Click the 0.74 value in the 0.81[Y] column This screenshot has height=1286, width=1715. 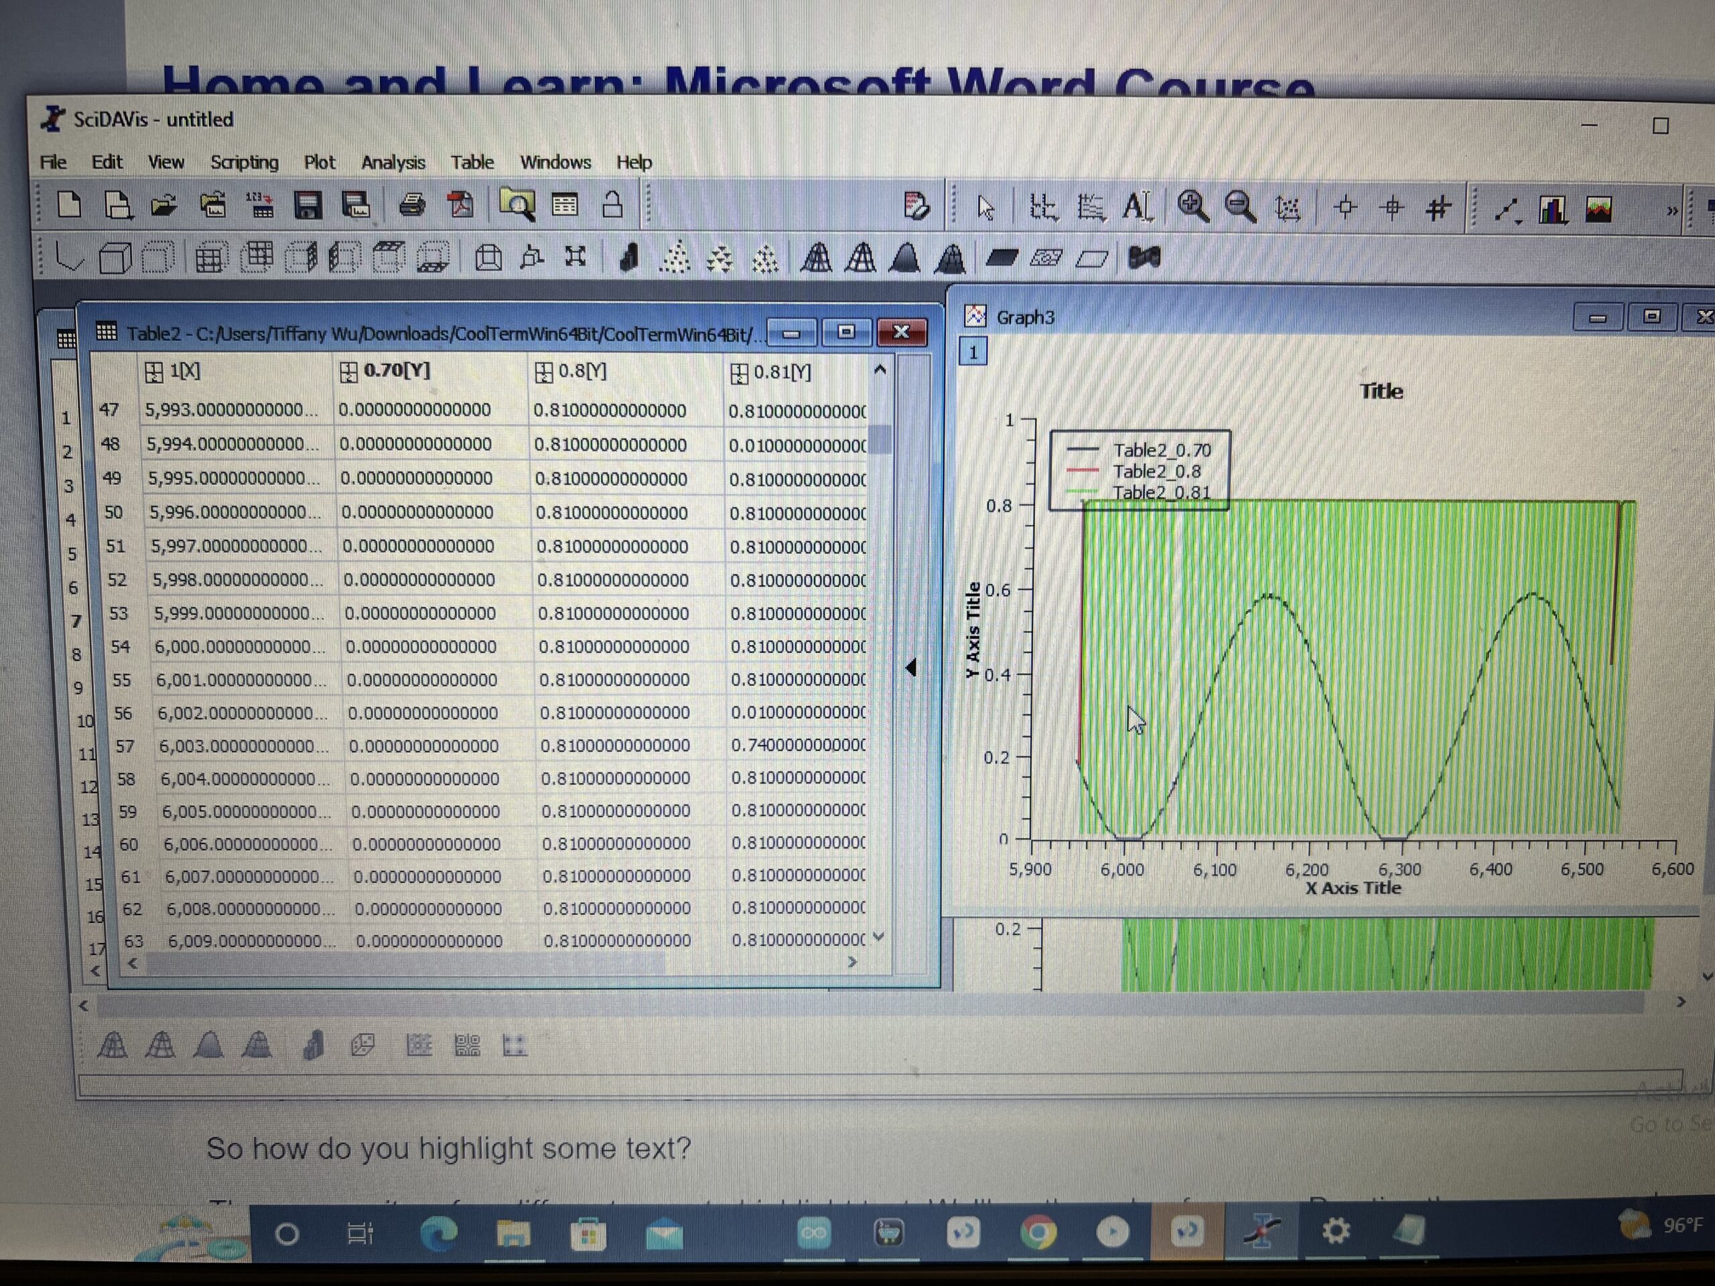tap(798, 745)
